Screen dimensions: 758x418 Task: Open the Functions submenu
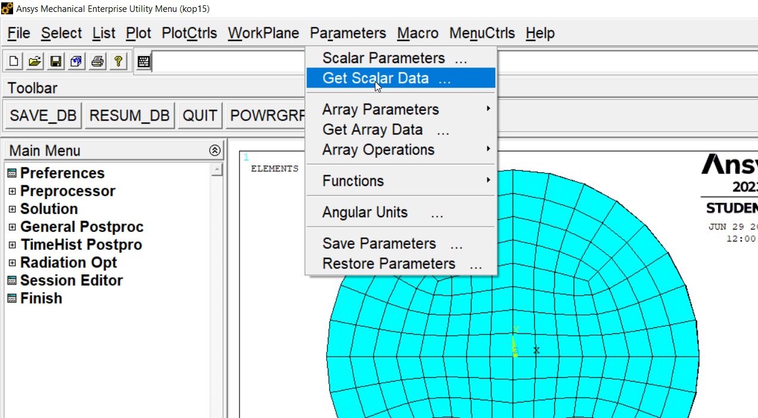coord(401,181)
